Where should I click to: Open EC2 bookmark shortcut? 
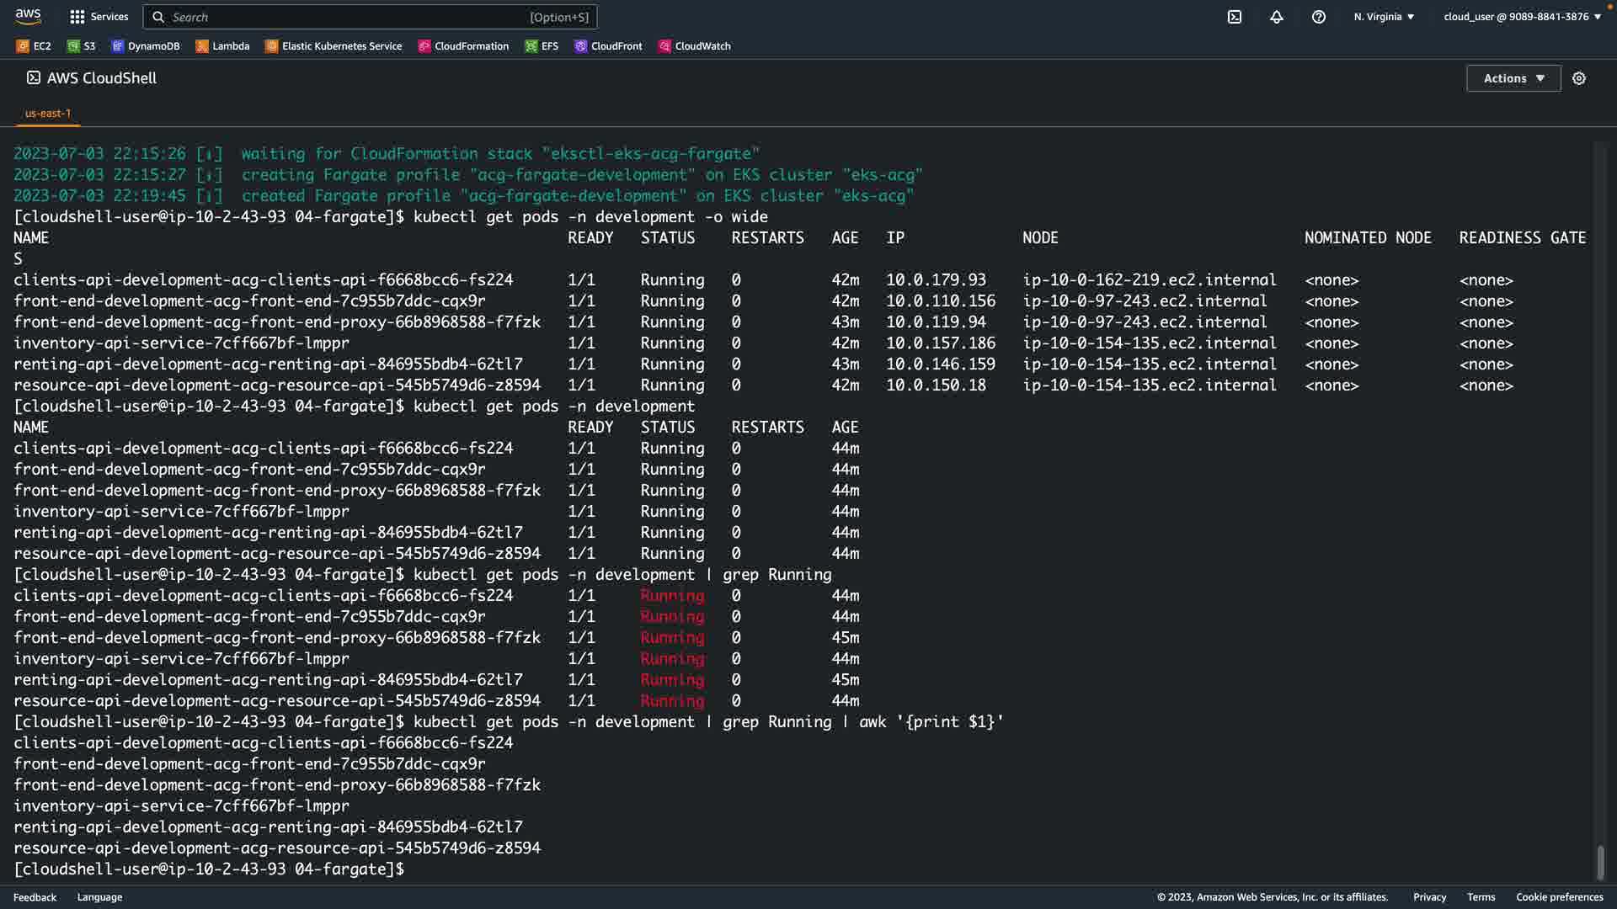pyautogui.click(x=34, y=46)
